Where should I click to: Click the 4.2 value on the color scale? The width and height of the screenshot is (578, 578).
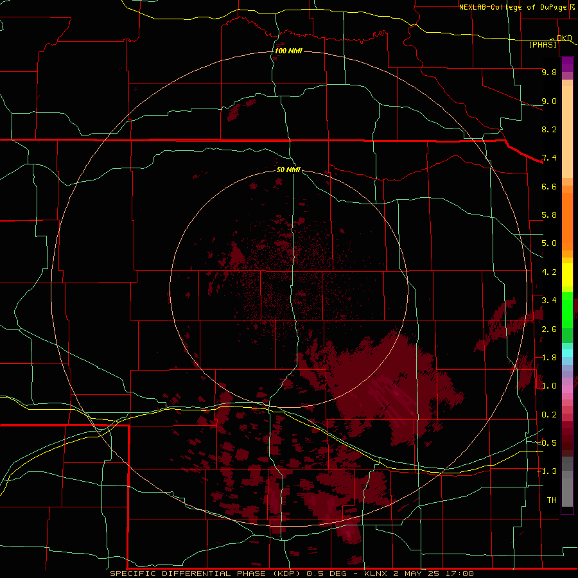pyautogui.click(x=549, y=272)
